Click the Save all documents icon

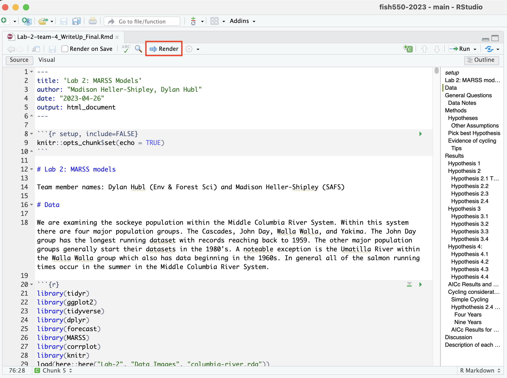76,21
